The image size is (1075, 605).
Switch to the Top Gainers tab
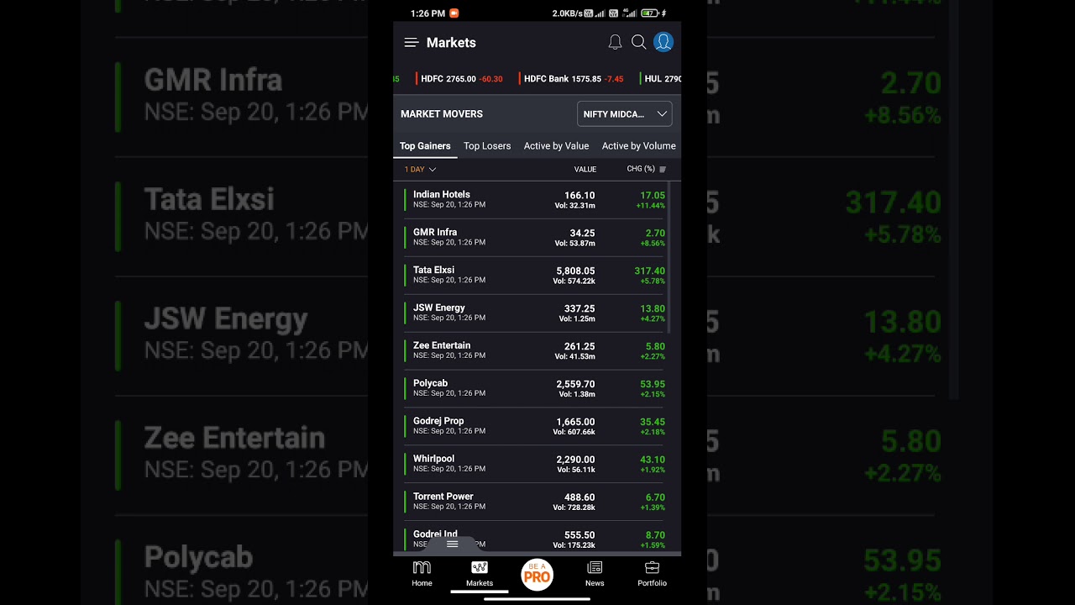[425, 146]
